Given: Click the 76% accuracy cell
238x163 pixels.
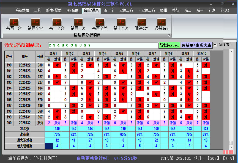Looking at the screenshot, I should click(x=189, y=134).
